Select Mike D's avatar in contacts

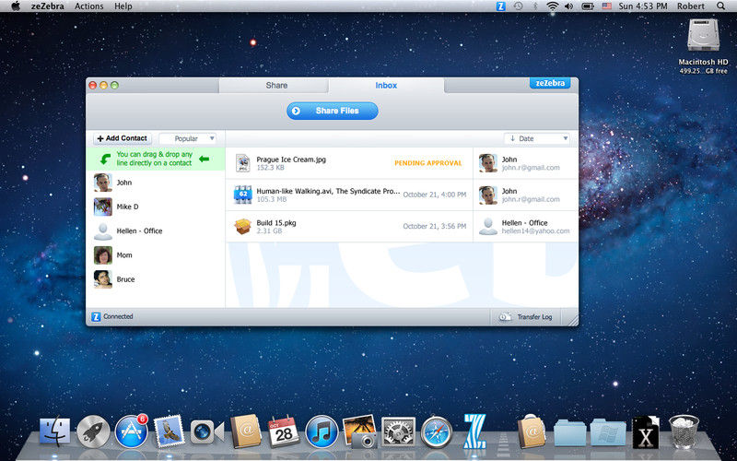(103, 207)
